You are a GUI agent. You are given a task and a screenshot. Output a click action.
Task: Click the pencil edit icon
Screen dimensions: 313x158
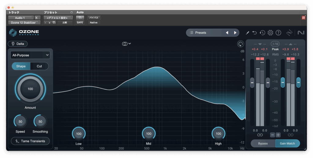point(248,33)
